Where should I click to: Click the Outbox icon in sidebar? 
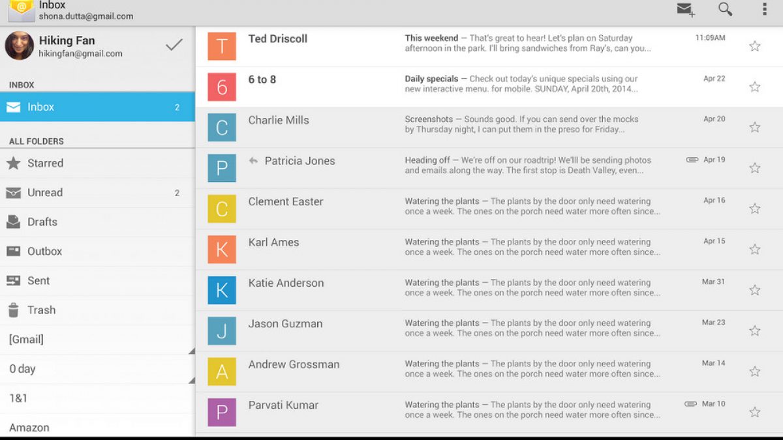13,251
